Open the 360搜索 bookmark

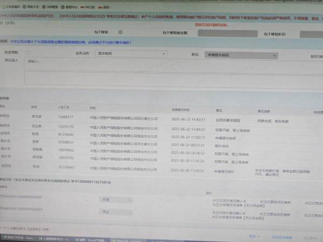50,7
